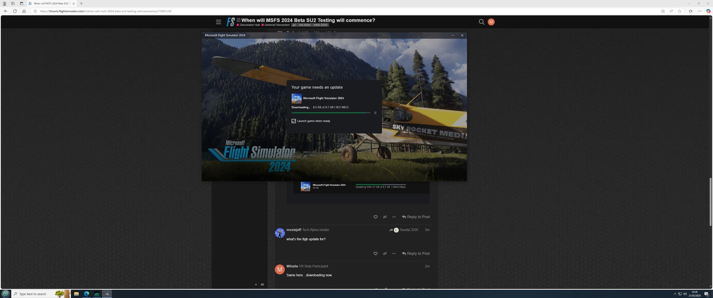Open tab actions menu
Screen dimensions: 713x298
(21, 3)
